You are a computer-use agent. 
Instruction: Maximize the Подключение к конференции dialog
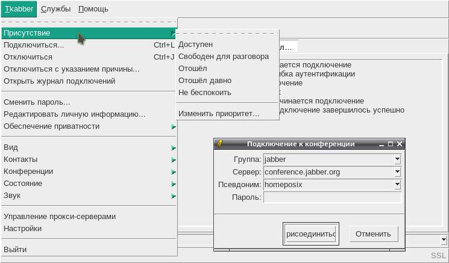click(391, 144)
